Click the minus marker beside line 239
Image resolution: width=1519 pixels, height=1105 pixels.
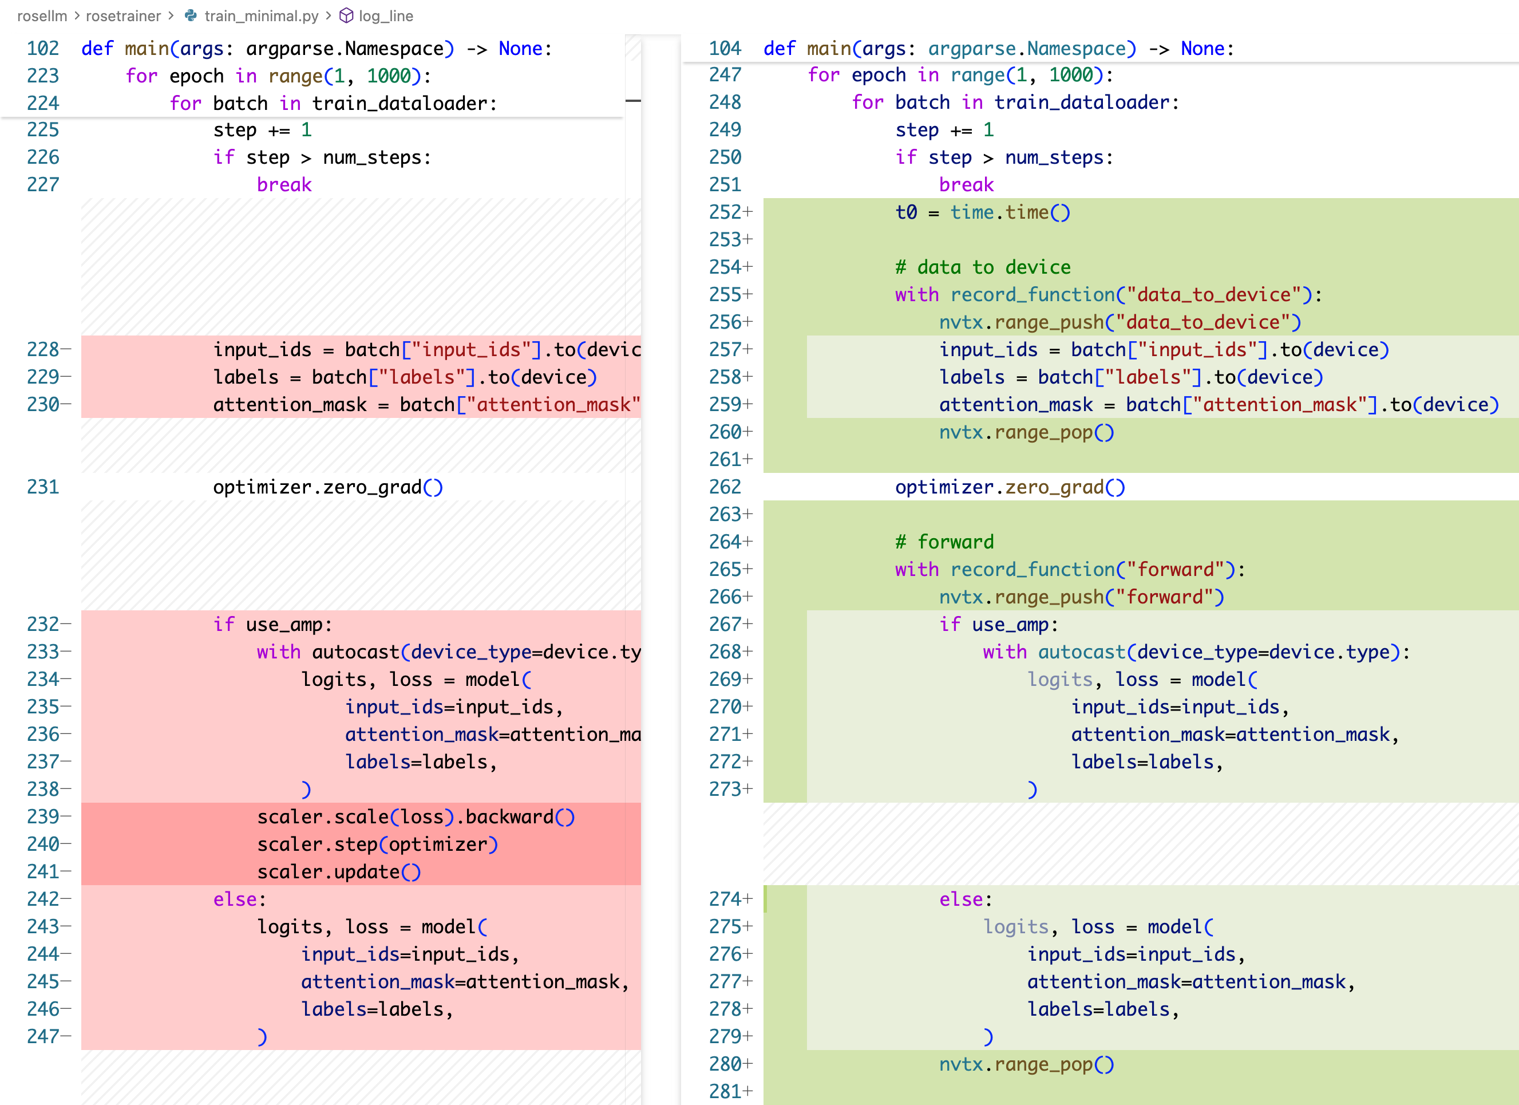click(66, 816)
